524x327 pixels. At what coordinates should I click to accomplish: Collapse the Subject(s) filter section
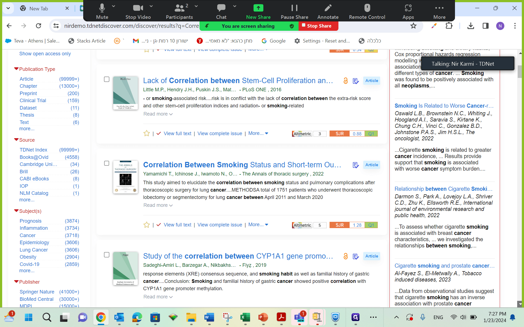[x=16, y=211]
